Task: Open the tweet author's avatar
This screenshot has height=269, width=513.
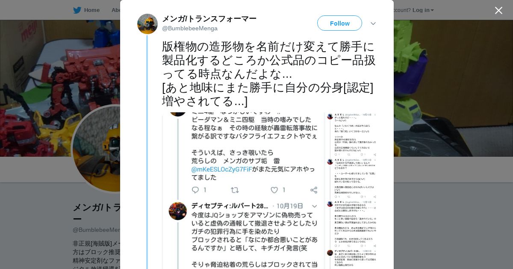Action: pos(147,24)
